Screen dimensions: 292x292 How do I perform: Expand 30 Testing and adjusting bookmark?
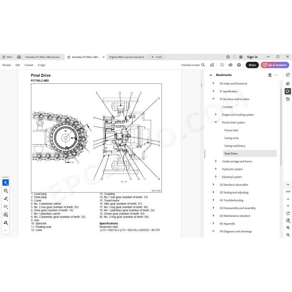pos(214,192)
